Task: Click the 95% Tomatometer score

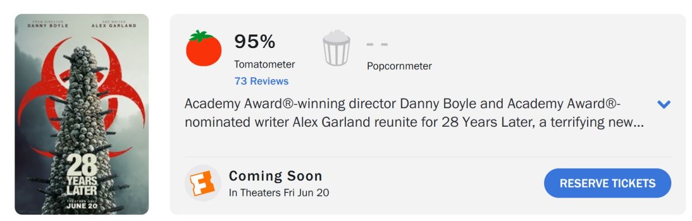Action: (254, 41)
